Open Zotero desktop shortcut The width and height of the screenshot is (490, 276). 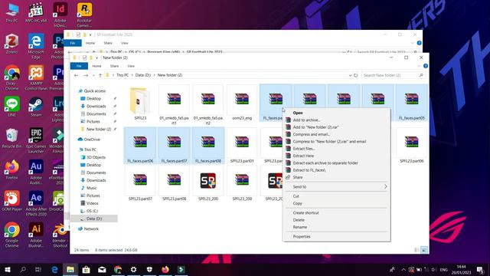[x=12, y=44]
